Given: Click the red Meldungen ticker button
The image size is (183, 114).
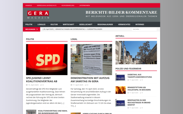Looking at the screenshot, I should click(31, 29).
